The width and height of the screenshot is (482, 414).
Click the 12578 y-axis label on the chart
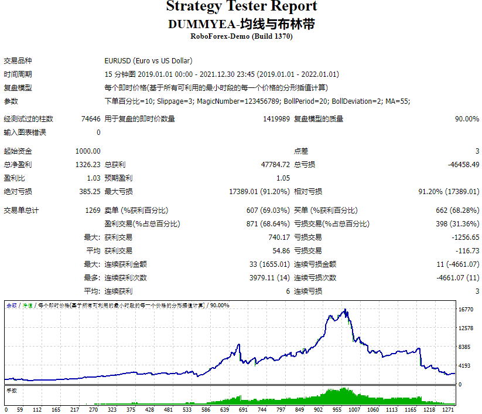click(x=466, y=328)
